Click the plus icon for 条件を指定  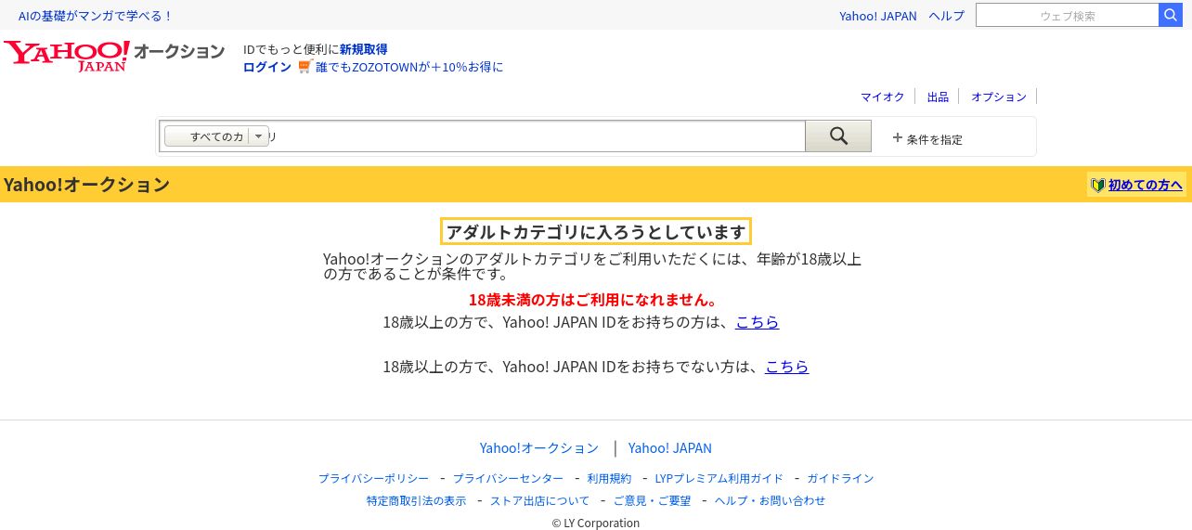[x=897, y=137]
